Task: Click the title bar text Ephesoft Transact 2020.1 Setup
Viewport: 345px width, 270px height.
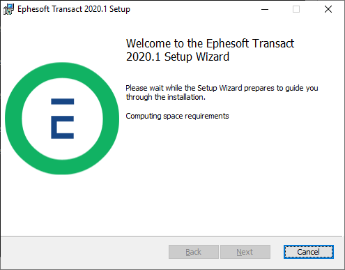Action: (x=74, y=9)
